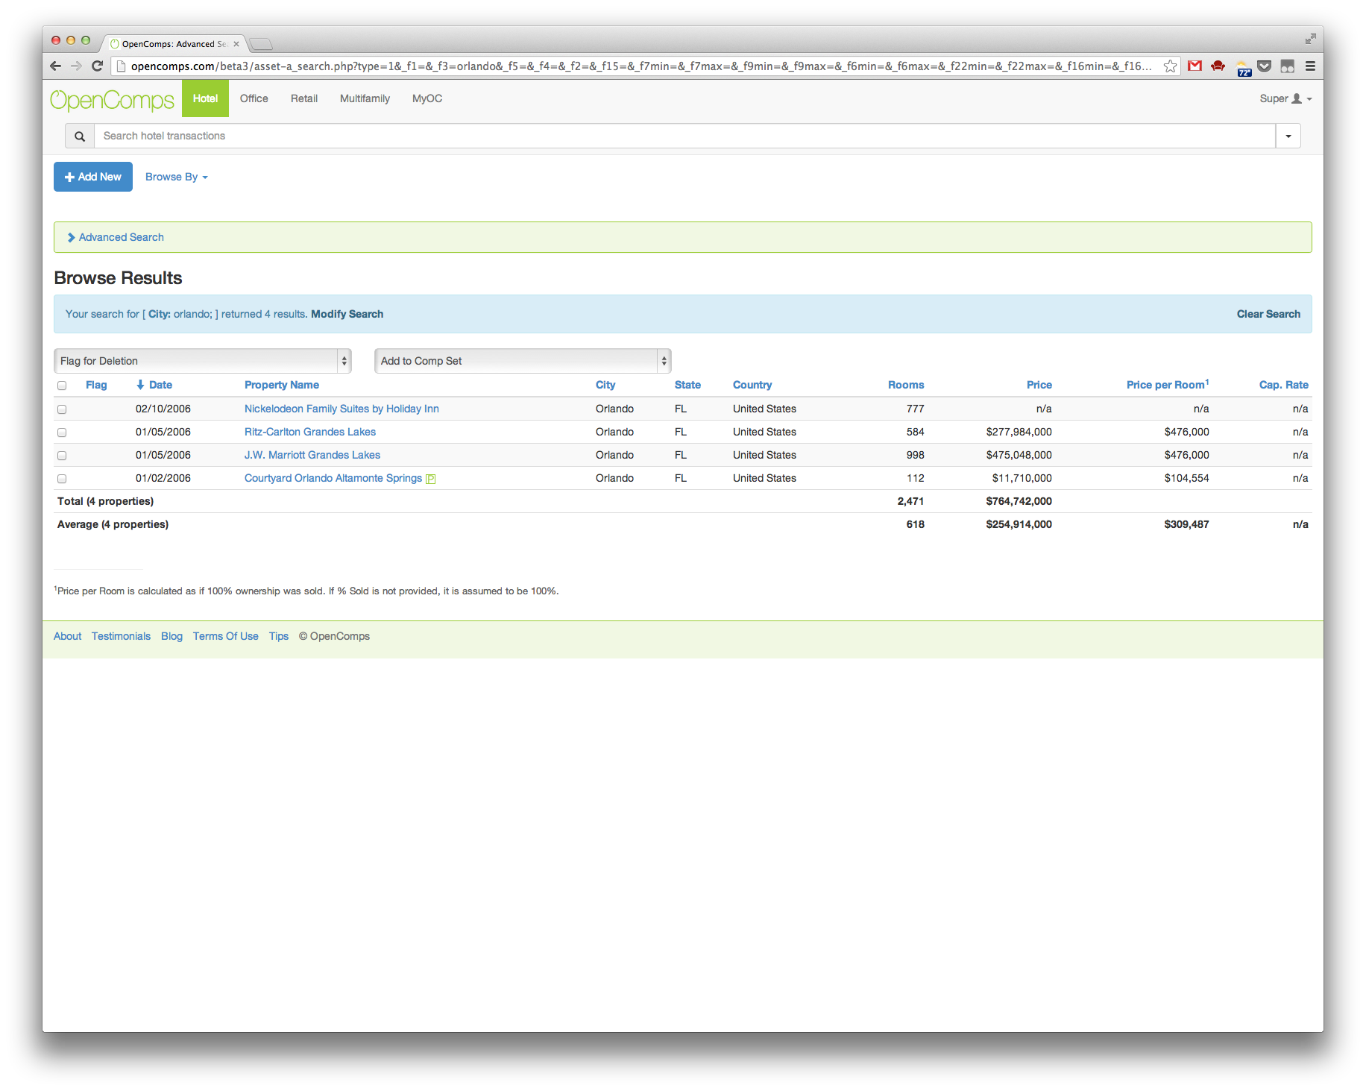
Task: Click the Pocket extension icon
Action: [x=1265, y=66]
